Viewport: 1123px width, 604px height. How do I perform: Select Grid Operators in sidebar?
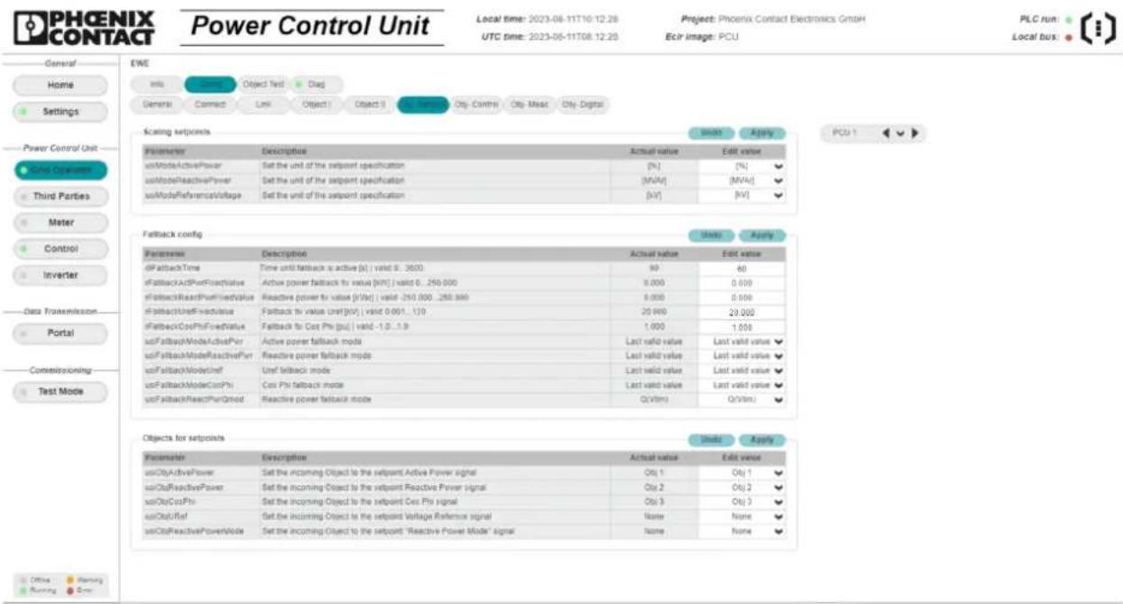click(x=60, y=169)
